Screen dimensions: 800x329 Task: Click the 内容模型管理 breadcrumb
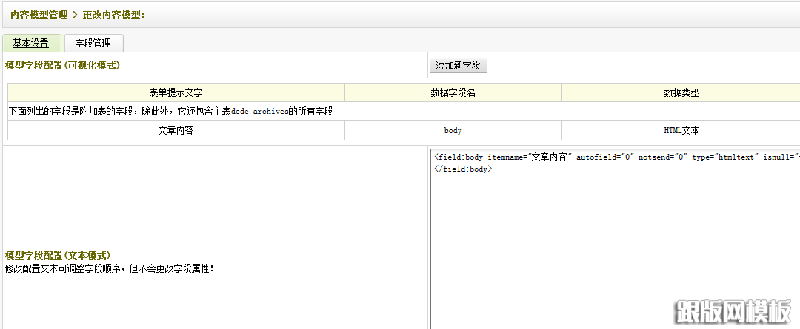[39, 15]
